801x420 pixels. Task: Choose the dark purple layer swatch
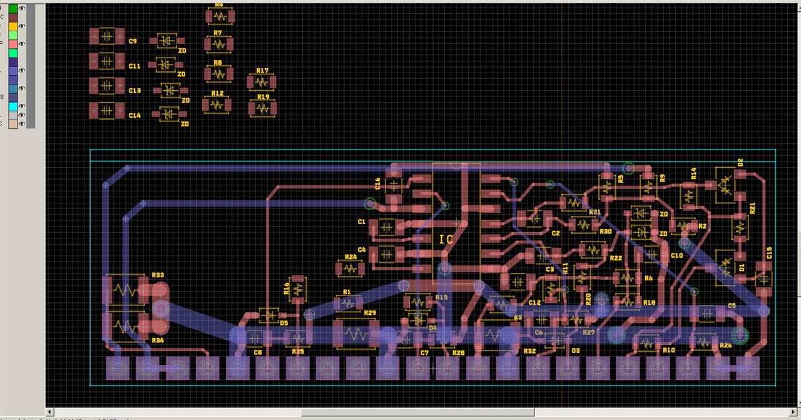click(x=13, y=62)
